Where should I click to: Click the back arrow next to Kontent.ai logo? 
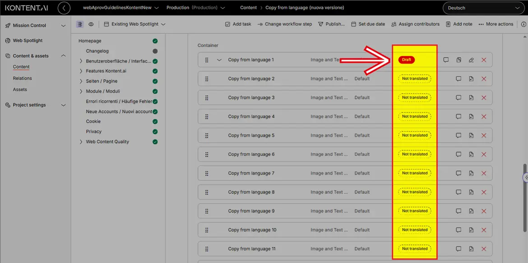[x=64, y=8]
